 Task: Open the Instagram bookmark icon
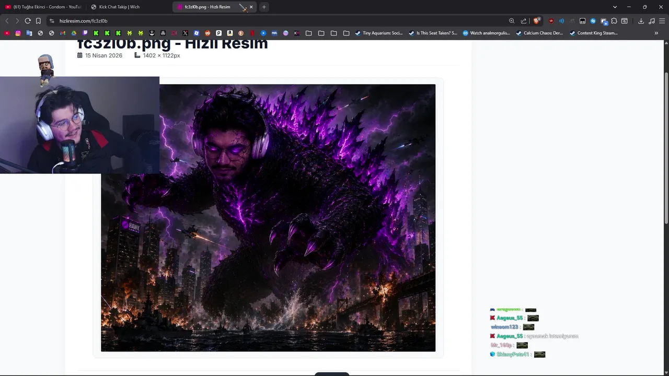point(18,33)
